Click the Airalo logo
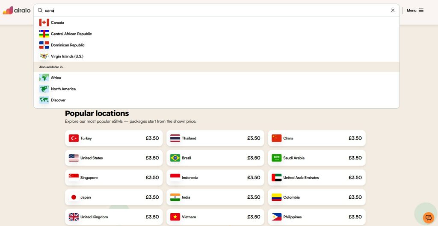Viewport: 438px width, 226px height. click(17, 10)
